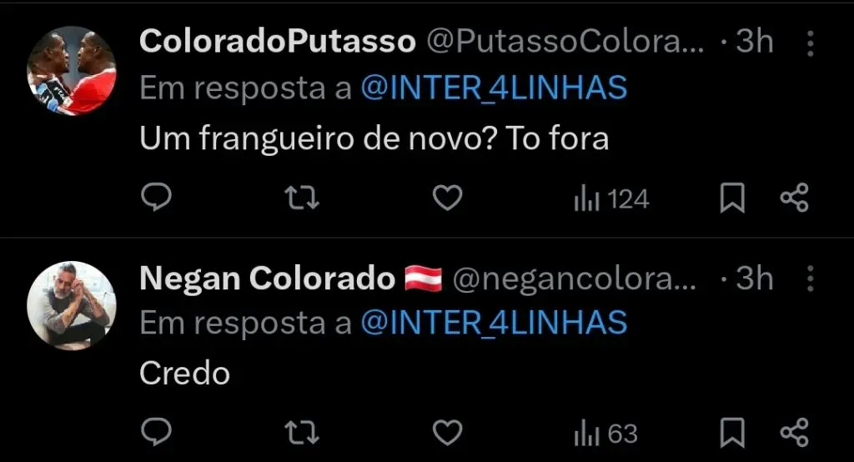Open ColoradoPutasso's profile picture
Screen dimensions: 854x462
72,70
